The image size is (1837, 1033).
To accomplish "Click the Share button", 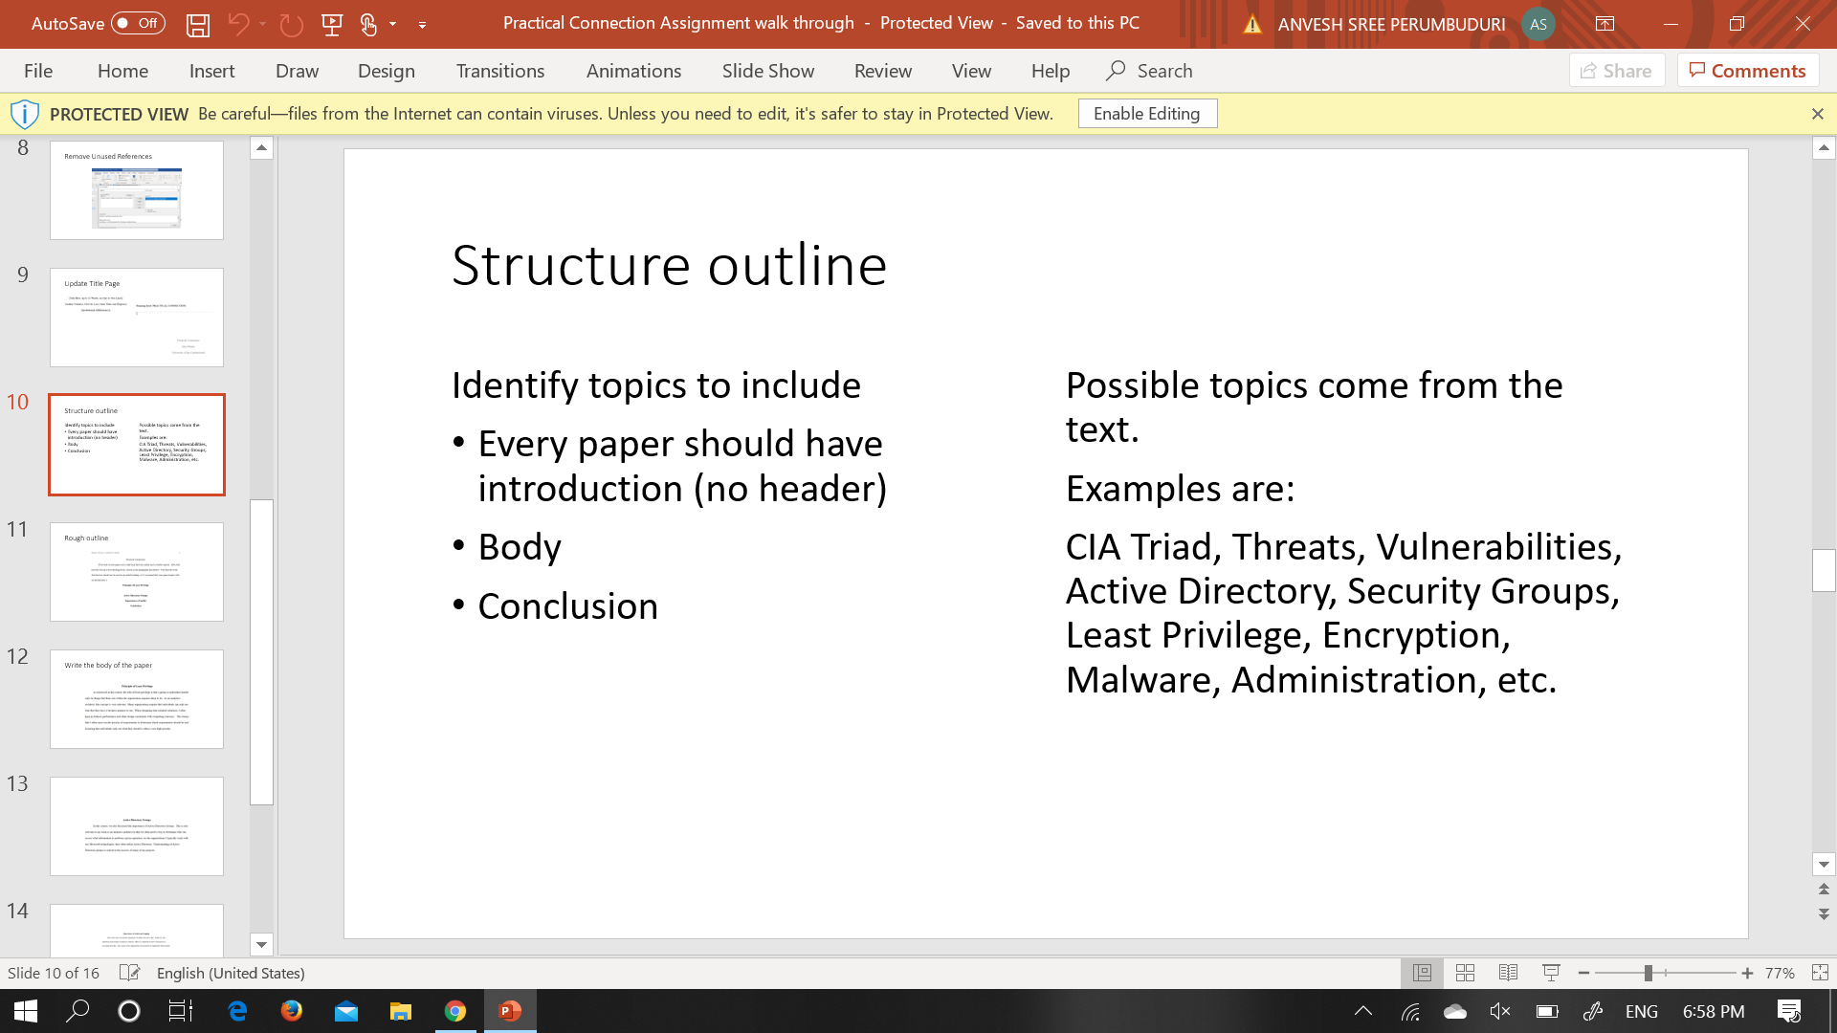I will 1616,71.
